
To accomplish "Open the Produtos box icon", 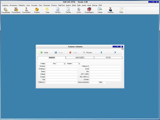I will click(37, 10).
